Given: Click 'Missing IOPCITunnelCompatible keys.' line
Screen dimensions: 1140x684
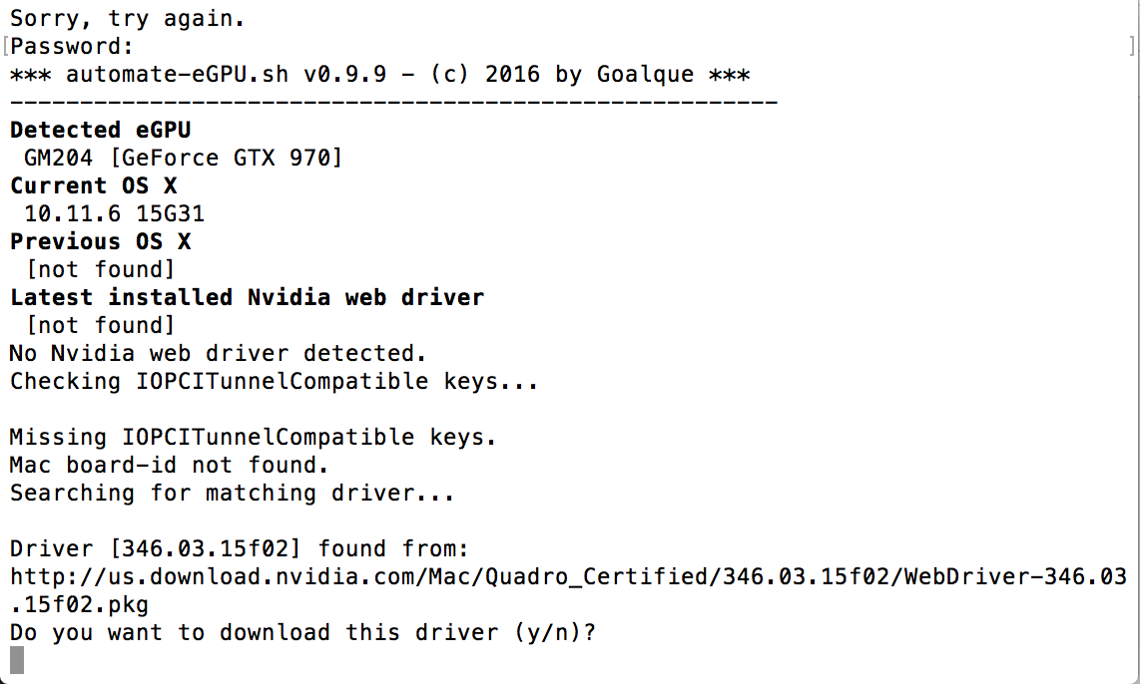Looking at the screenshot, I should (x=253, y=437).
